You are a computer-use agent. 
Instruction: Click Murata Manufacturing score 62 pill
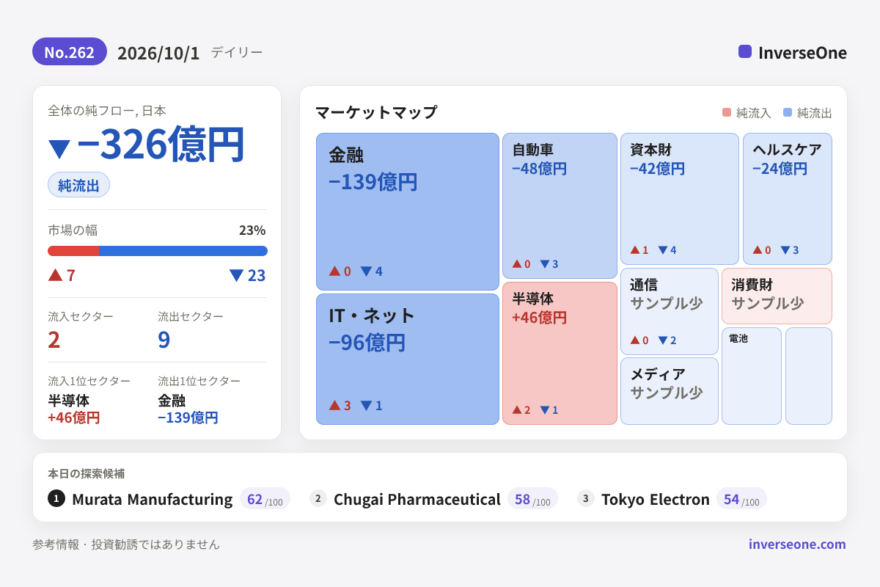(x=265, y=499)
